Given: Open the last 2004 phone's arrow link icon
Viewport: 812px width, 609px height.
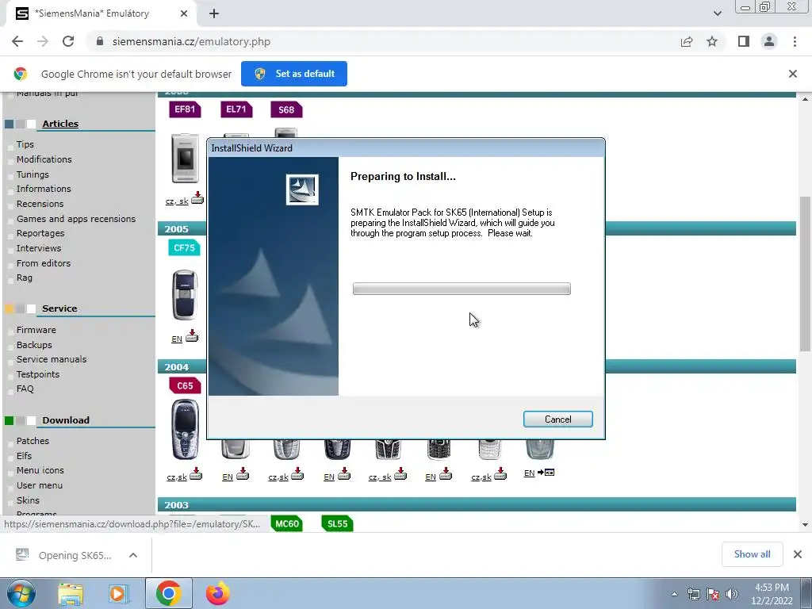Looking at the screenshot, I should (546, 473).
